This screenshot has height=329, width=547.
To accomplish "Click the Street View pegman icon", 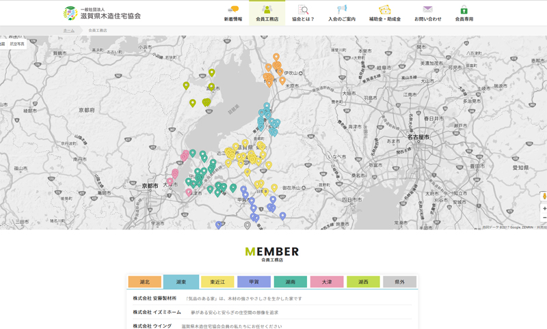I will pyautogui.click(x=544, y=196).
